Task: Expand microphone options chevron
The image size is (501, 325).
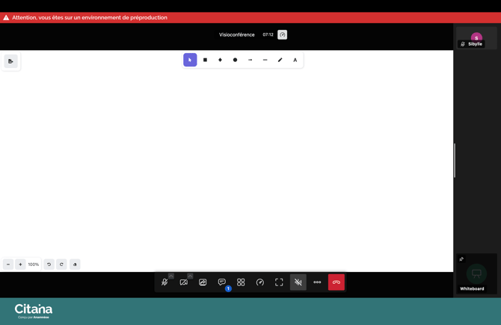Action: (x=171, y=276)
